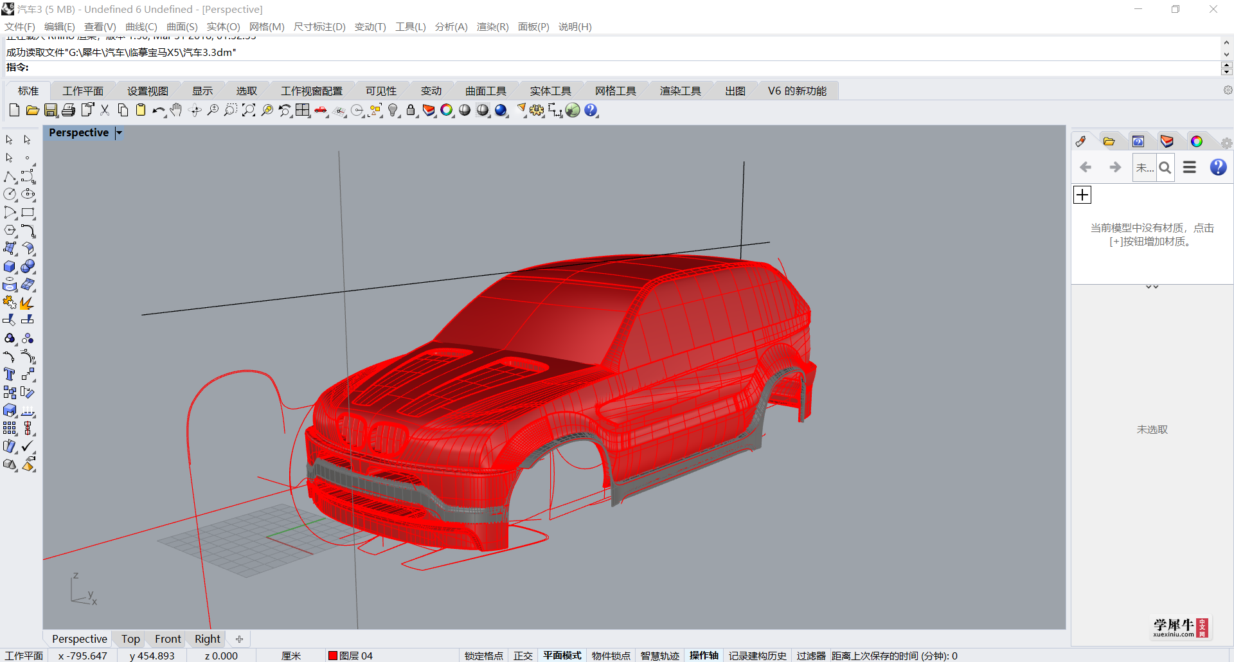Switch to the Top viewport tab
1234x662 pixels.
pyautogui.click(x=130, y=639)
